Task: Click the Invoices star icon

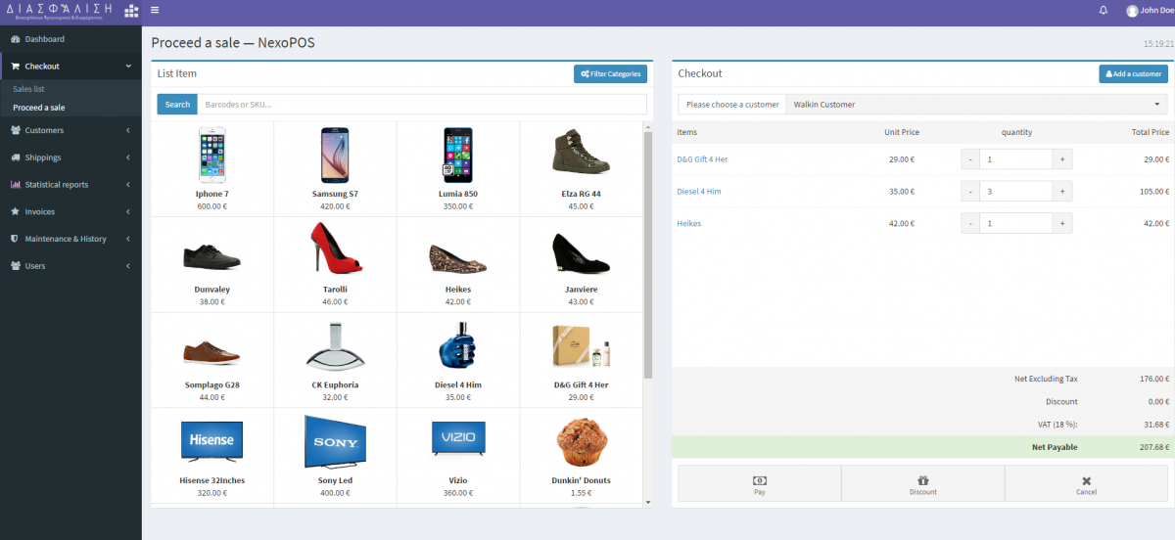Action: tap(16, 211)
